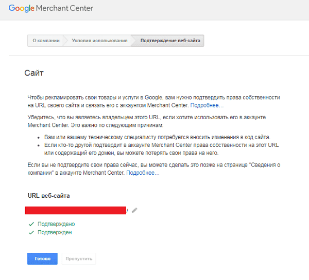Click the redacted website URL field
The image size is (309, 280).
[76, 211]
